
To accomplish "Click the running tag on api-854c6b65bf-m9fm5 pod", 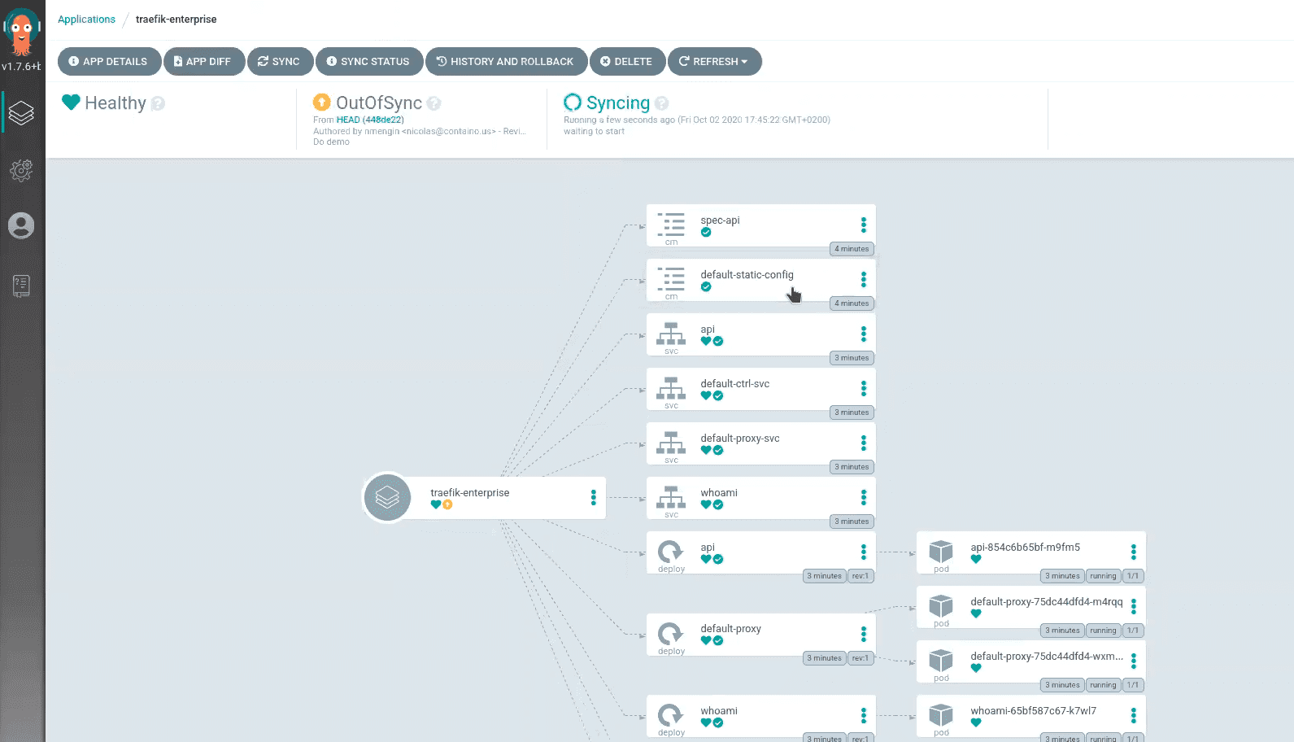I will [x=1103, y=576].
